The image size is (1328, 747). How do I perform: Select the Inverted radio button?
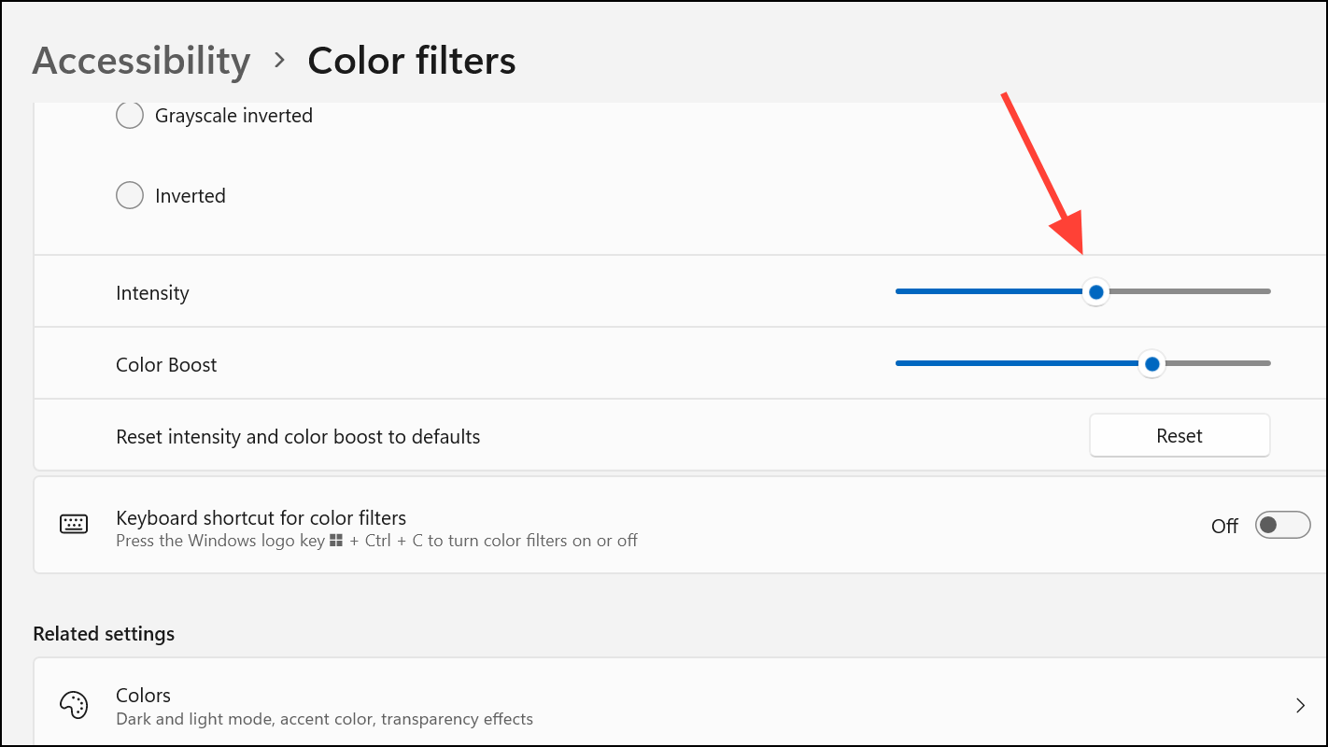(129, 196)
